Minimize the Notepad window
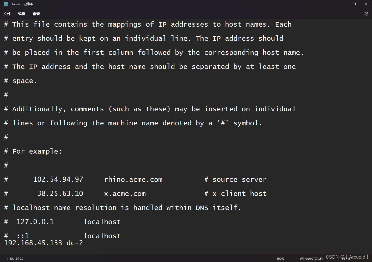The width and height of the screenshot is (372, 262). click(x=343, y=4)
